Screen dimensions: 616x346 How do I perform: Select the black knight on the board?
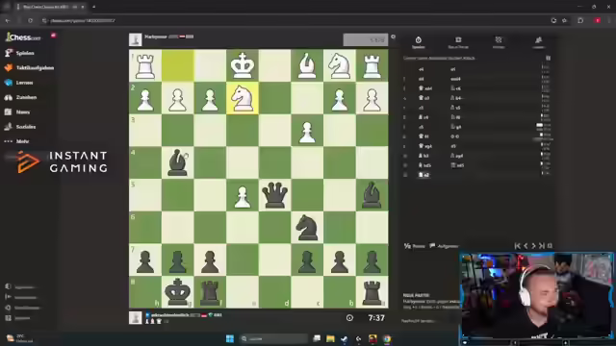click(307, 227)
